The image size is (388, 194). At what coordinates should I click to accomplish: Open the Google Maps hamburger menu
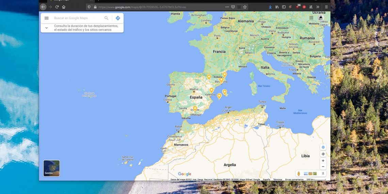click(x=47, y=18)
